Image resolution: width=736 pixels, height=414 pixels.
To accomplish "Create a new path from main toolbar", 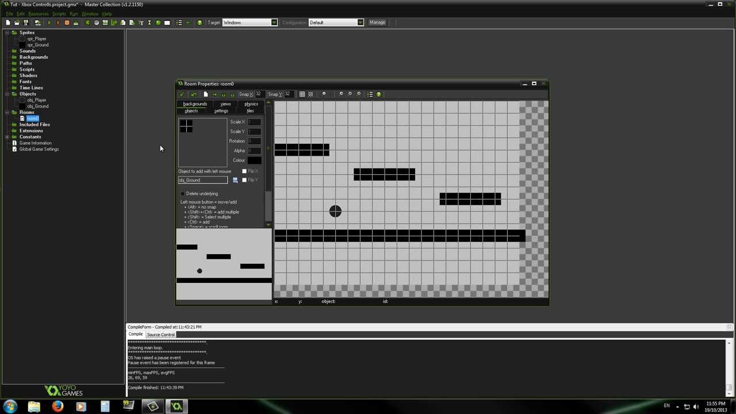I will pos(114,22).
